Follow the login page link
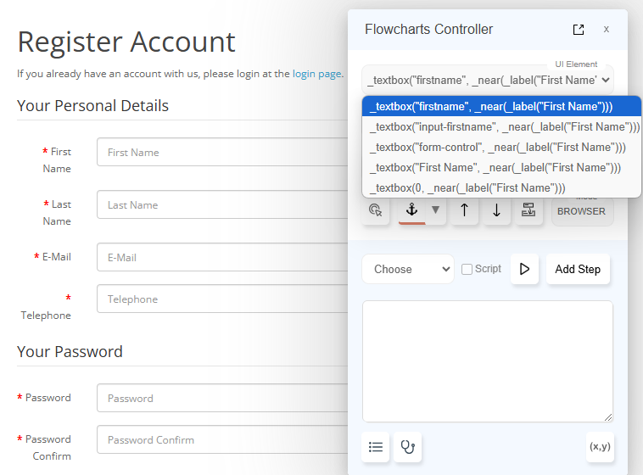Screen dimensions: 643x475 (317, 74)
